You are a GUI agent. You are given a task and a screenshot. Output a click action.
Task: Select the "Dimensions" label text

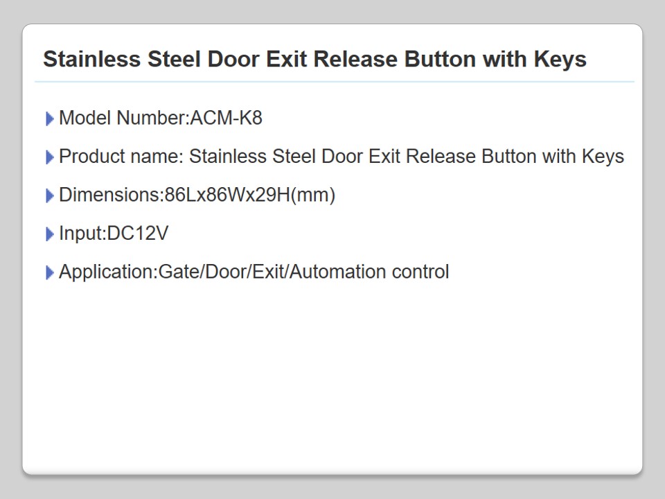[109, 195]
